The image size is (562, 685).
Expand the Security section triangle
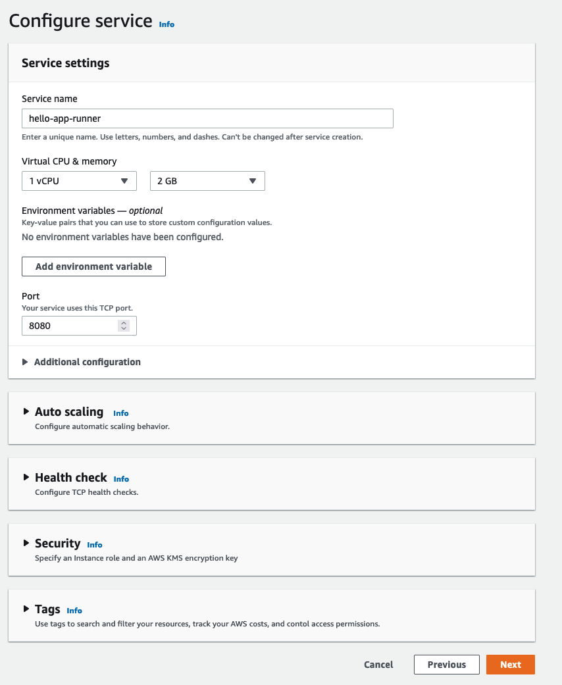point(26,543)
